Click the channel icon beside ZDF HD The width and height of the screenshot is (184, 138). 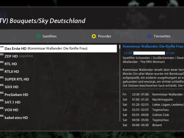(x=2, y=54)
